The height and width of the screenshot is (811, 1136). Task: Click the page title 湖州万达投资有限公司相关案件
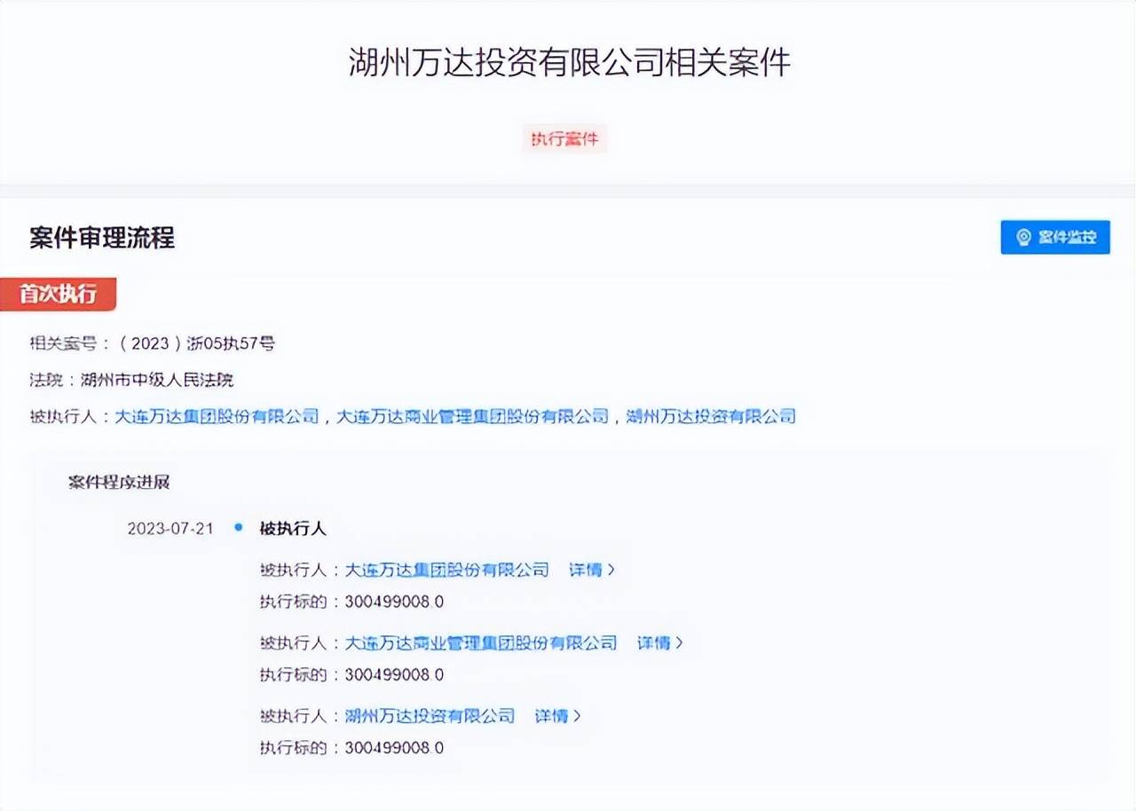point(569,63)
